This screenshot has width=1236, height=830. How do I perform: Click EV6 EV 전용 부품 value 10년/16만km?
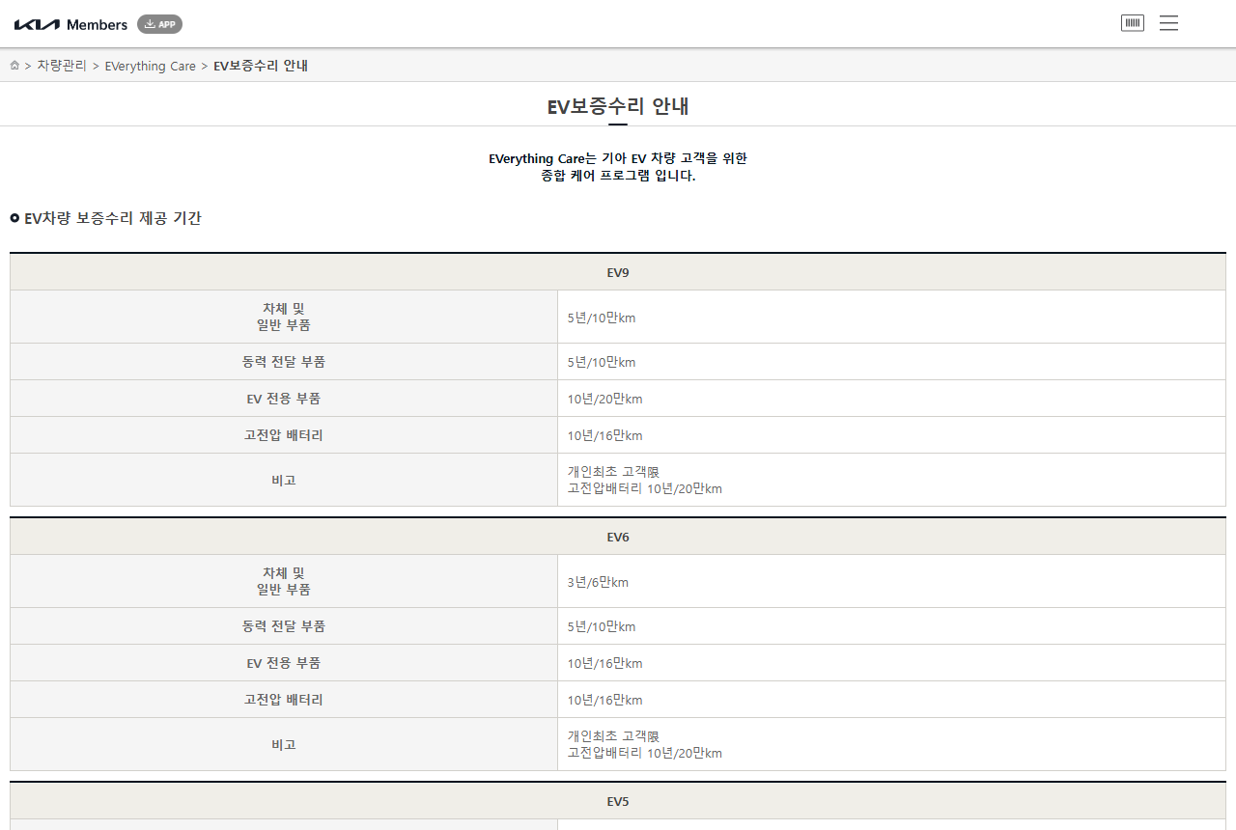[x=604, y=663]
